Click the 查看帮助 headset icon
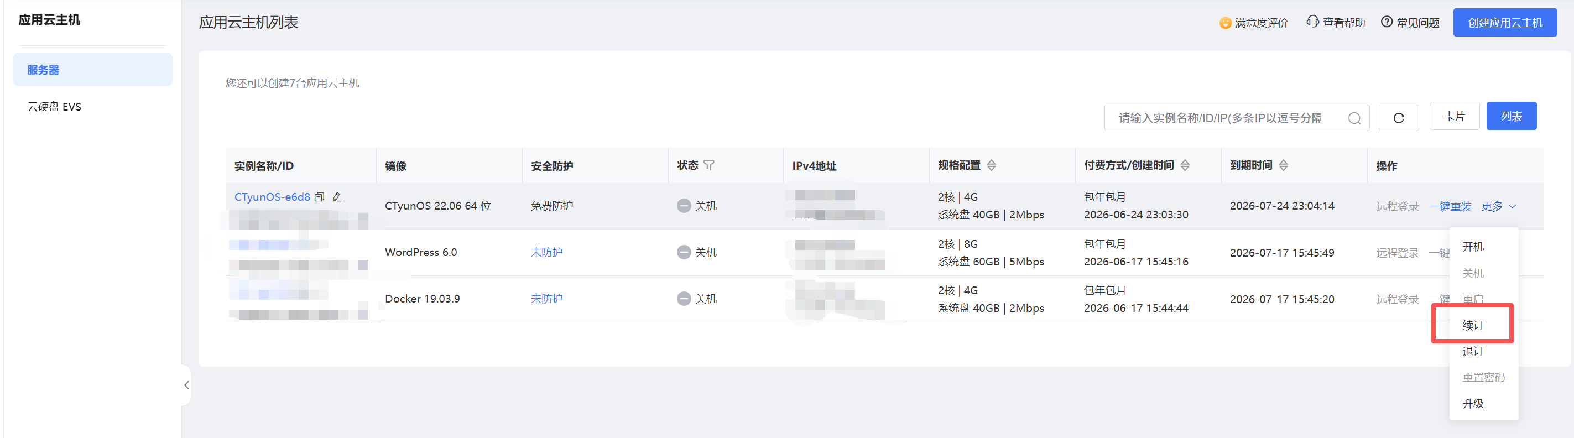This screenshot has width=1574, height=438. [x=1312, y=22]
